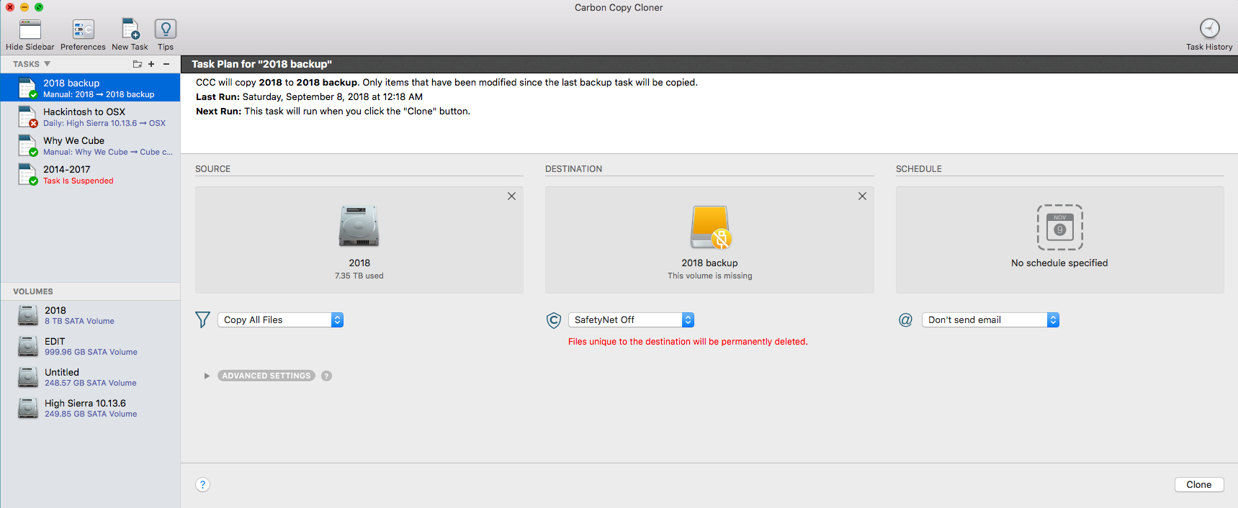Open the Don't send email dropdown
Screen dimensions: 1238x508
(990, 319)
